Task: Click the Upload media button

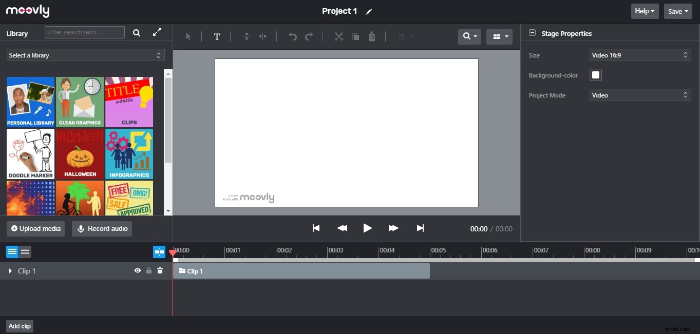Action: pos(35,228)
